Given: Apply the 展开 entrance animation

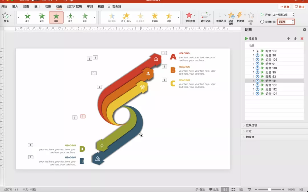Looking at the screenshot, I should point(70,17).
